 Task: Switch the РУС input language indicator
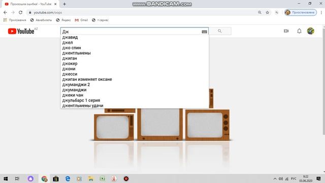[294, 178]
